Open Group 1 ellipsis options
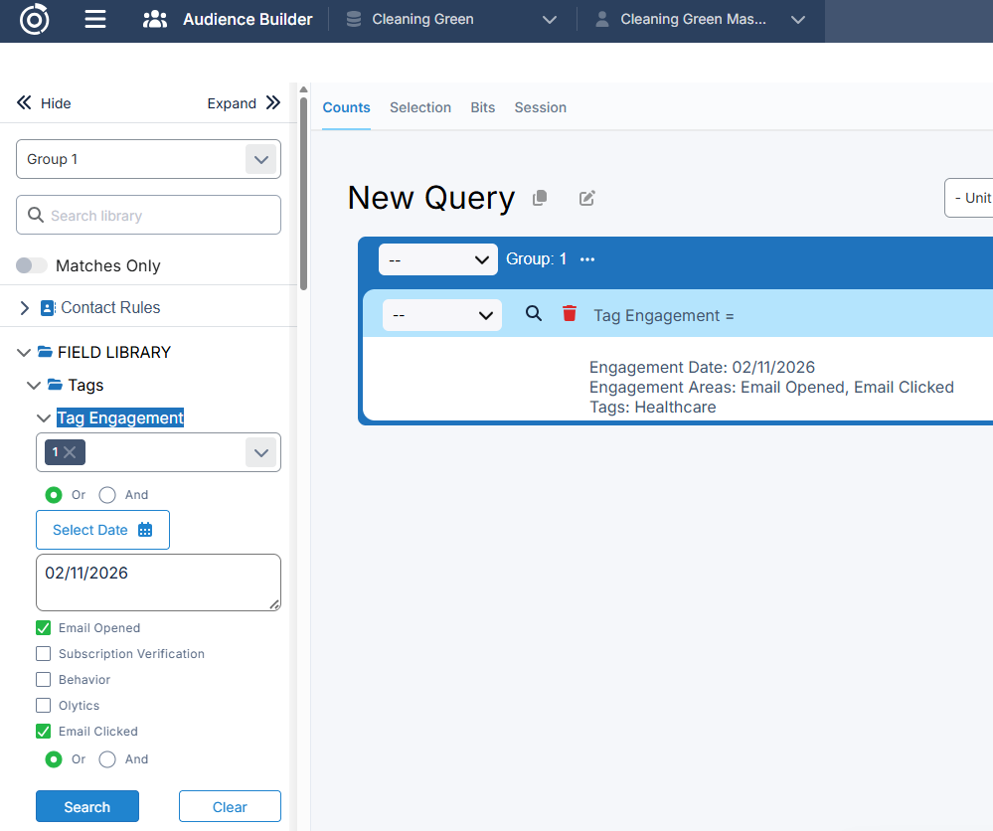The image size is (993, 831). (587, 259)
